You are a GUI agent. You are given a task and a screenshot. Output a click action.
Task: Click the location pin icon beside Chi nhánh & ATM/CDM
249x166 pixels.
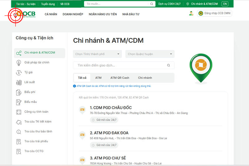click(x=188, y=4)
